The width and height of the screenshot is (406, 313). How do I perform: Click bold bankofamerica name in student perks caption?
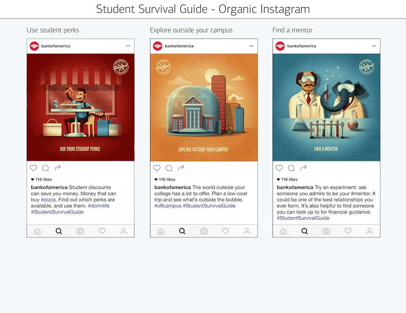click(x=49, y=187)
